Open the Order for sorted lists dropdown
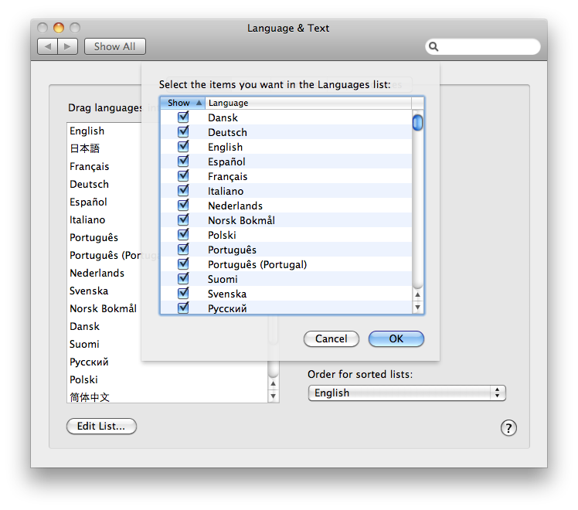Viewport: 578px width, 510px height. (x=406, y=393)
